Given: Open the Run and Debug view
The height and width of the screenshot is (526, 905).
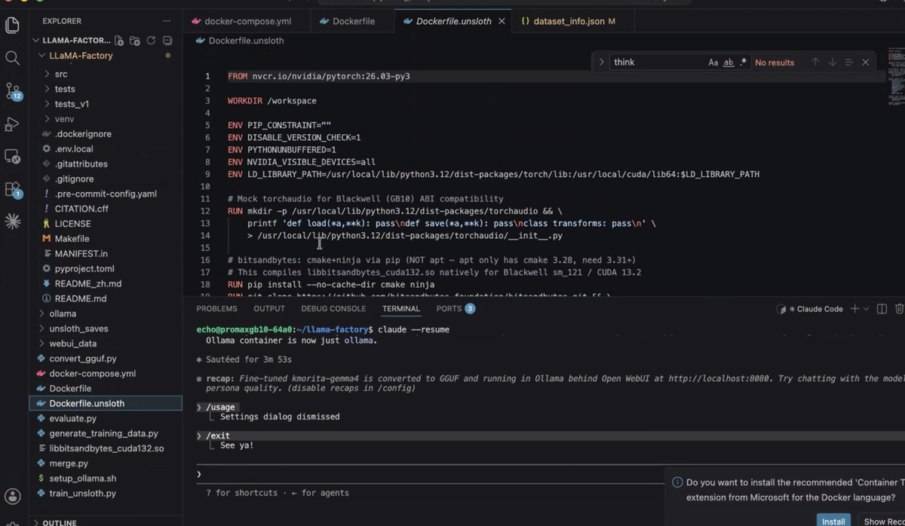Looking at the screenshot, I should click(x=12, y=124).
